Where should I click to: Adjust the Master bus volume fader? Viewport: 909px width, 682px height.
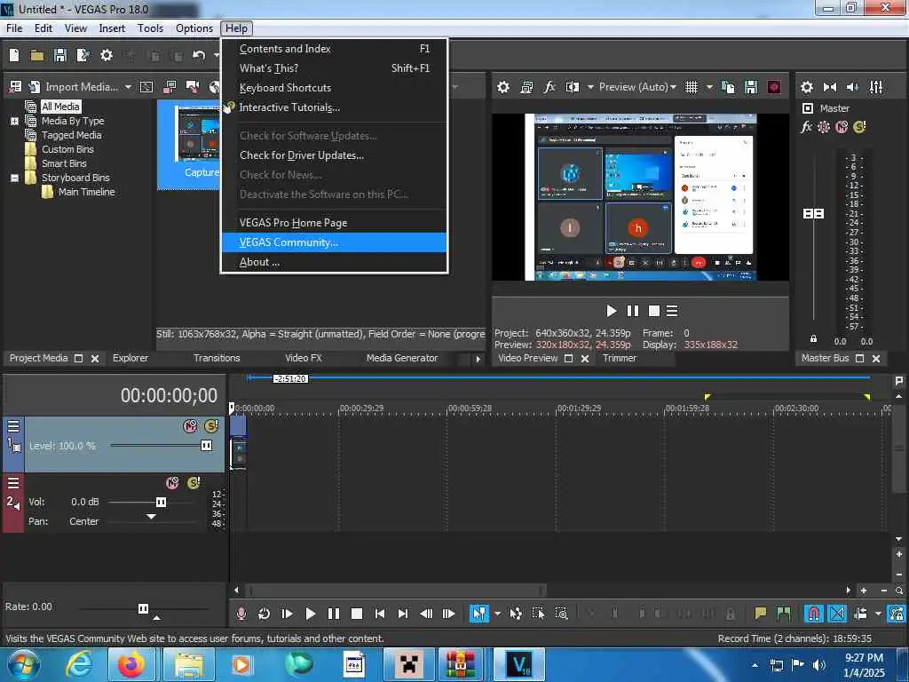coord(813,213)
